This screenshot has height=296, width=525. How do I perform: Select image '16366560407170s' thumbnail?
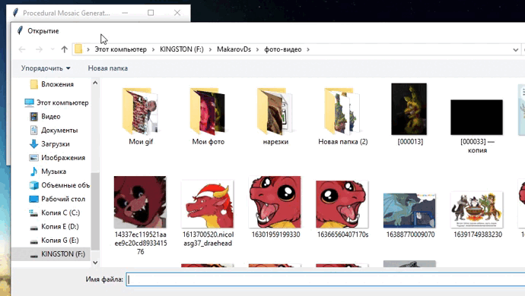pos(342,204)
